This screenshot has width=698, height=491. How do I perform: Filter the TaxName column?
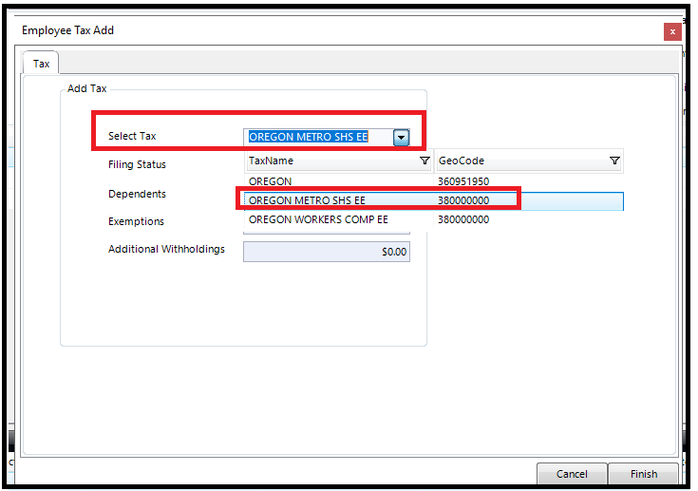click(424, 161)
